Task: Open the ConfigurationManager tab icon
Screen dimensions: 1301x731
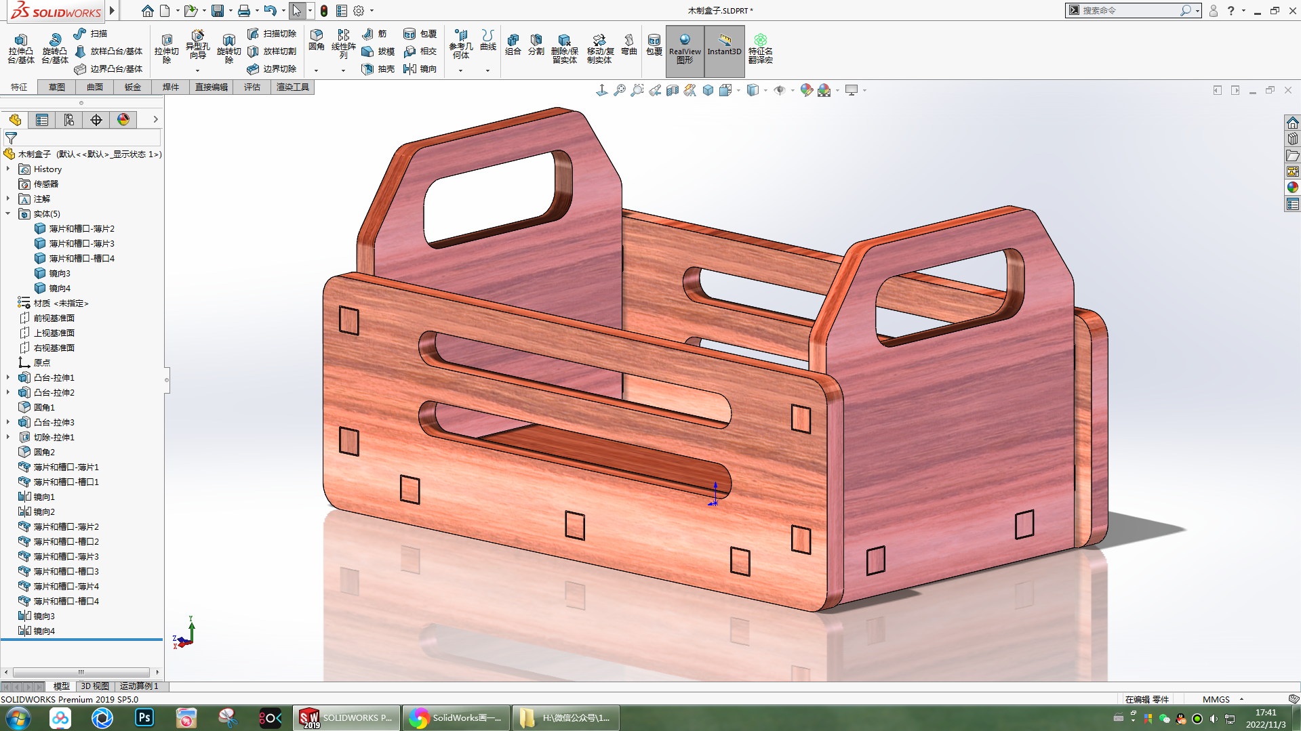Action: 69,120
